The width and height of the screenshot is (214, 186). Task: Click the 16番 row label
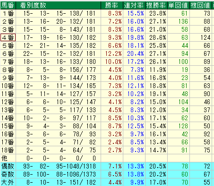coord(8,134)
